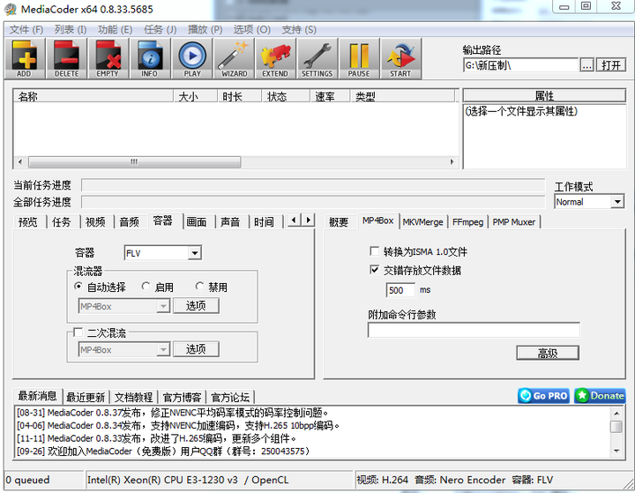Switch to the FFmpeg tab
635x493 pixels.
pos(467,222)
